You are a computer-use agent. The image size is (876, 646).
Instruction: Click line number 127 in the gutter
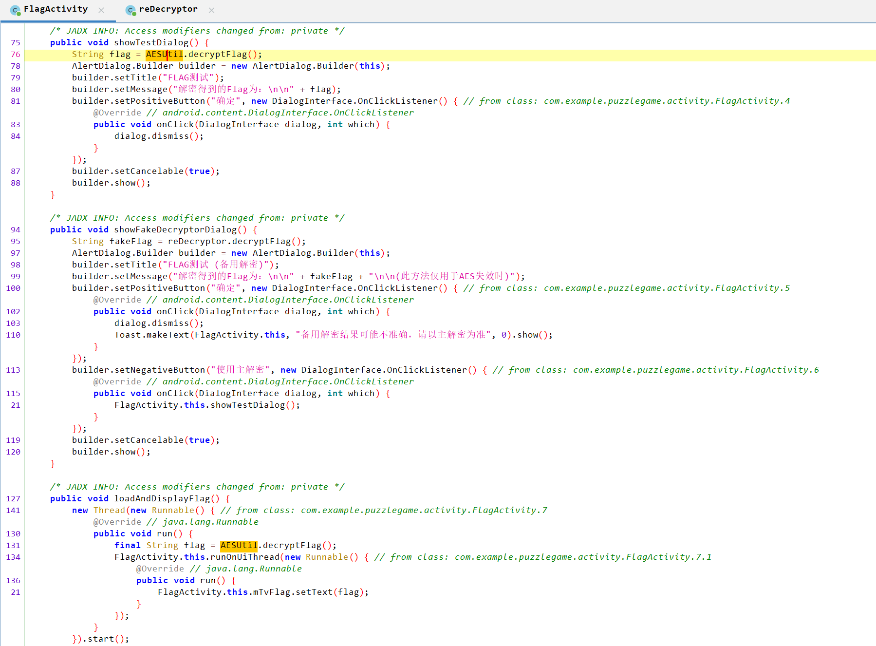tap(13, 499)
